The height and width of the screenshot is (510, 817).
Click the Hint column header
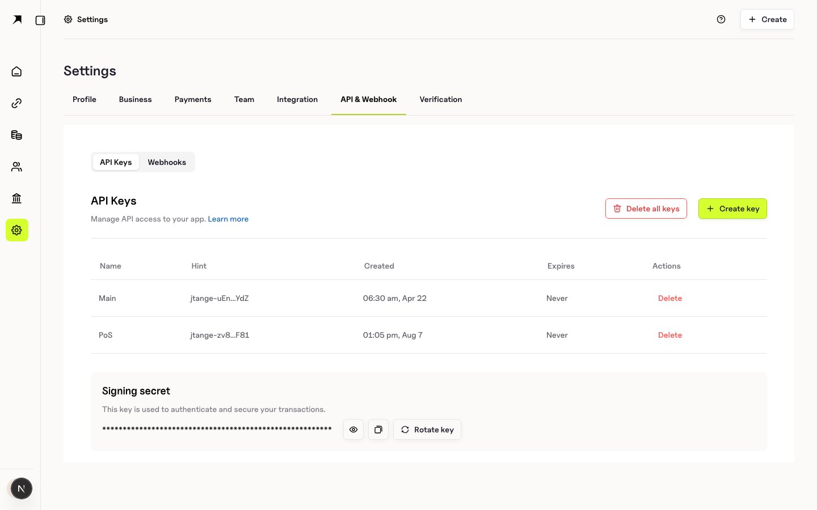[199, 266]
